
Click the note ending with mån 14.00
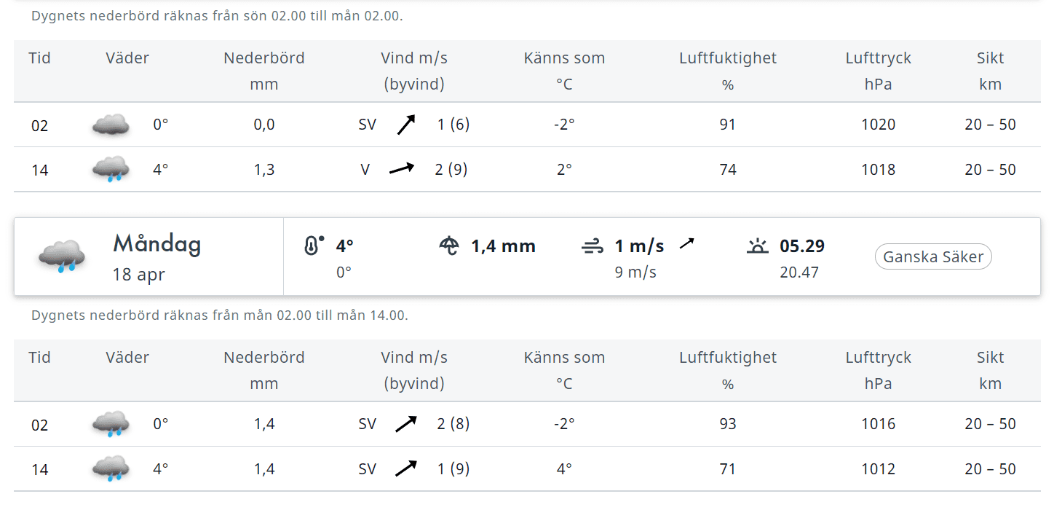point(220,315)
